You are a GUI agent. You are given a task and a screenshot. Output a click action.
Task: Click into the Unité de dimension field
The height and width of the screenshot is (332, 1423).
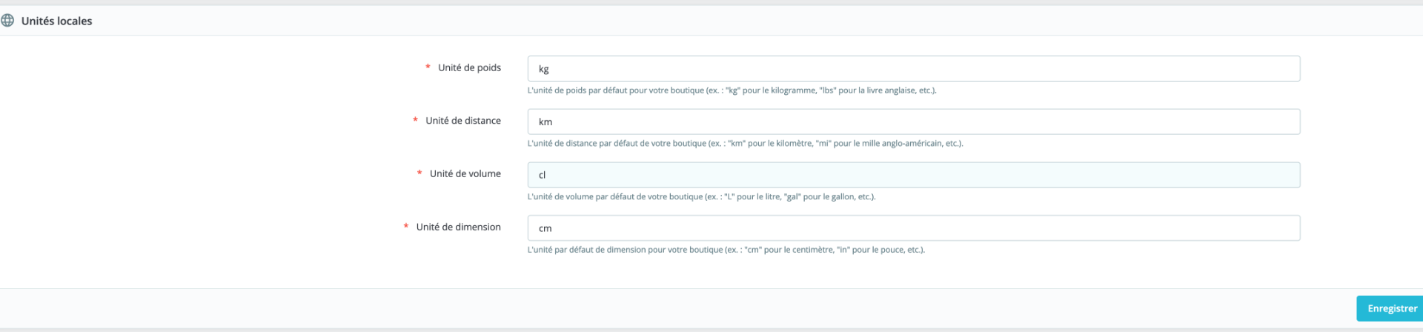tap(913, 228)
